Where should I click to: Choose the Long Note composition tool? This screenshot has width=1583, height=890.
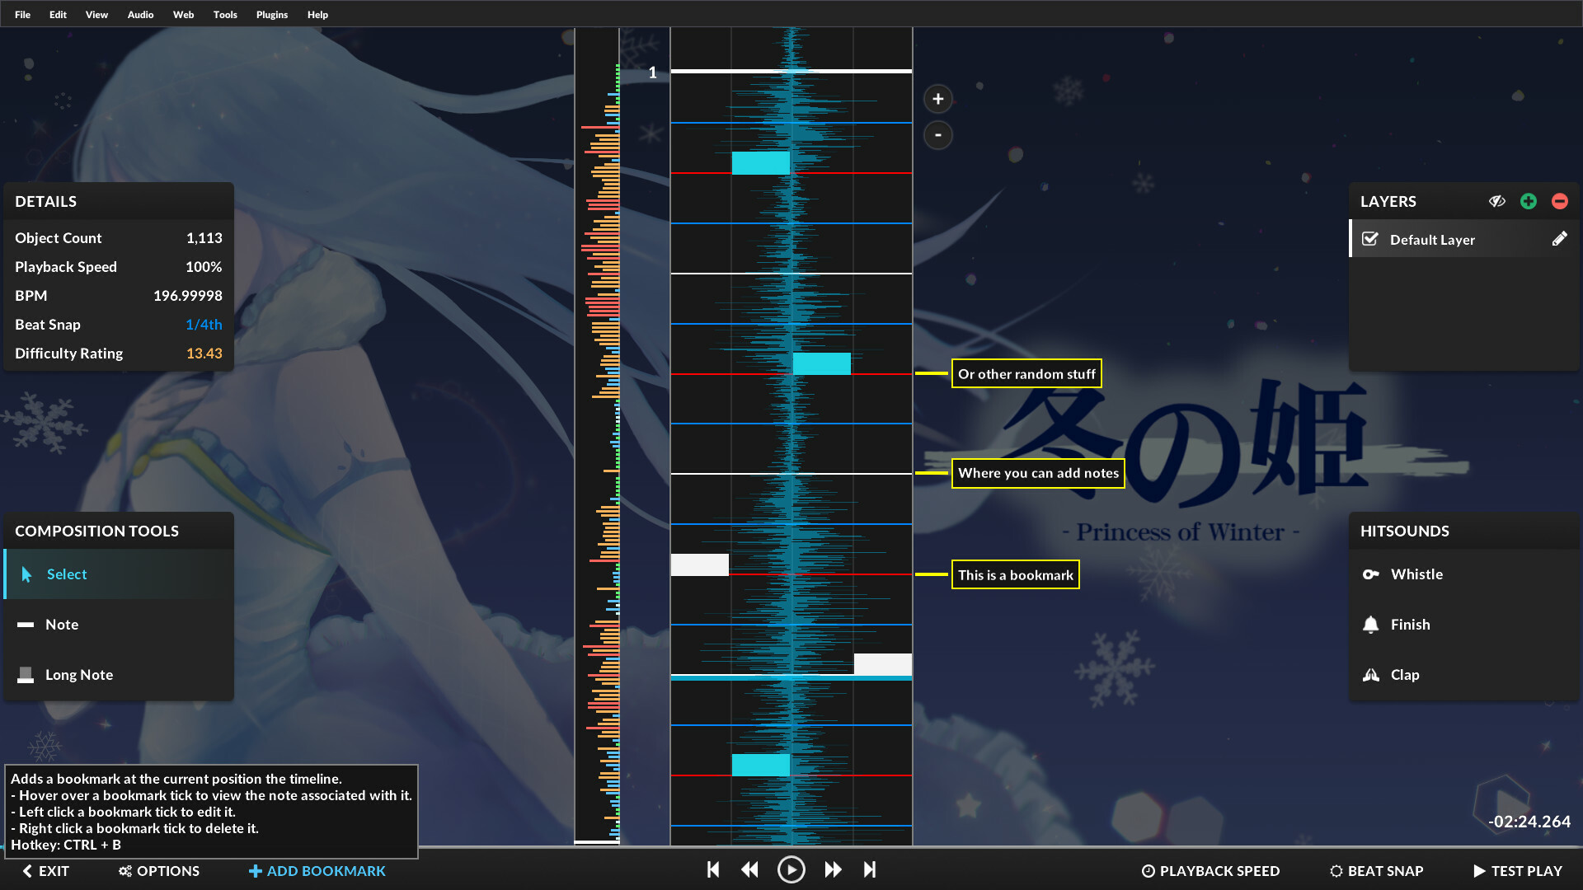point(119,675)
